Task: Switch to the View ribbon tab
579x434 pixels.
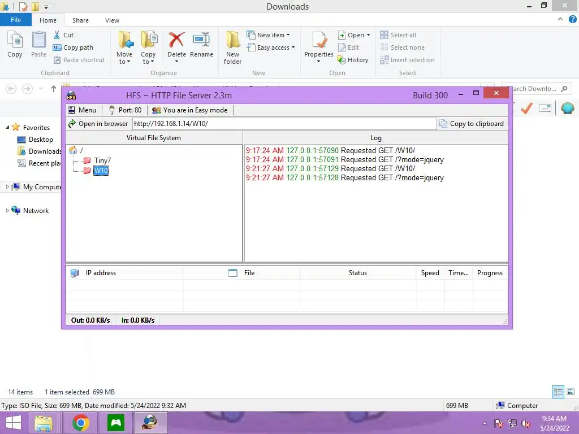Action: coord(112,20)
